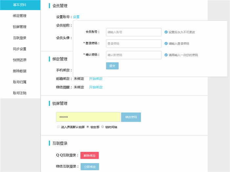
Task: Click the 提交 submit button
Action: [x=112, y=66]
